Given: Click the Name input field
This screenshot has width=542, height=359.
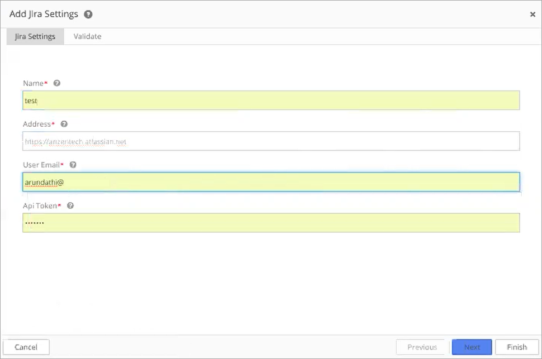Looking at the screenshot, I should coord(271,100).
